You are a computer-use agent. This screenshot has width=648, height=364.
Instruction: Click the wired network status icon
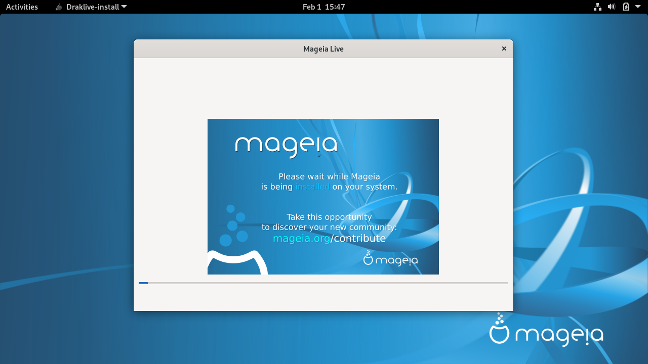(597, 7)
